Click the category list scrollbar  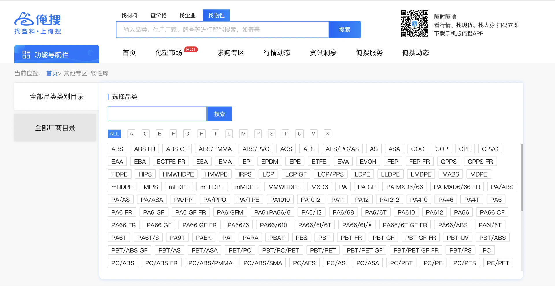click(522, 177)
